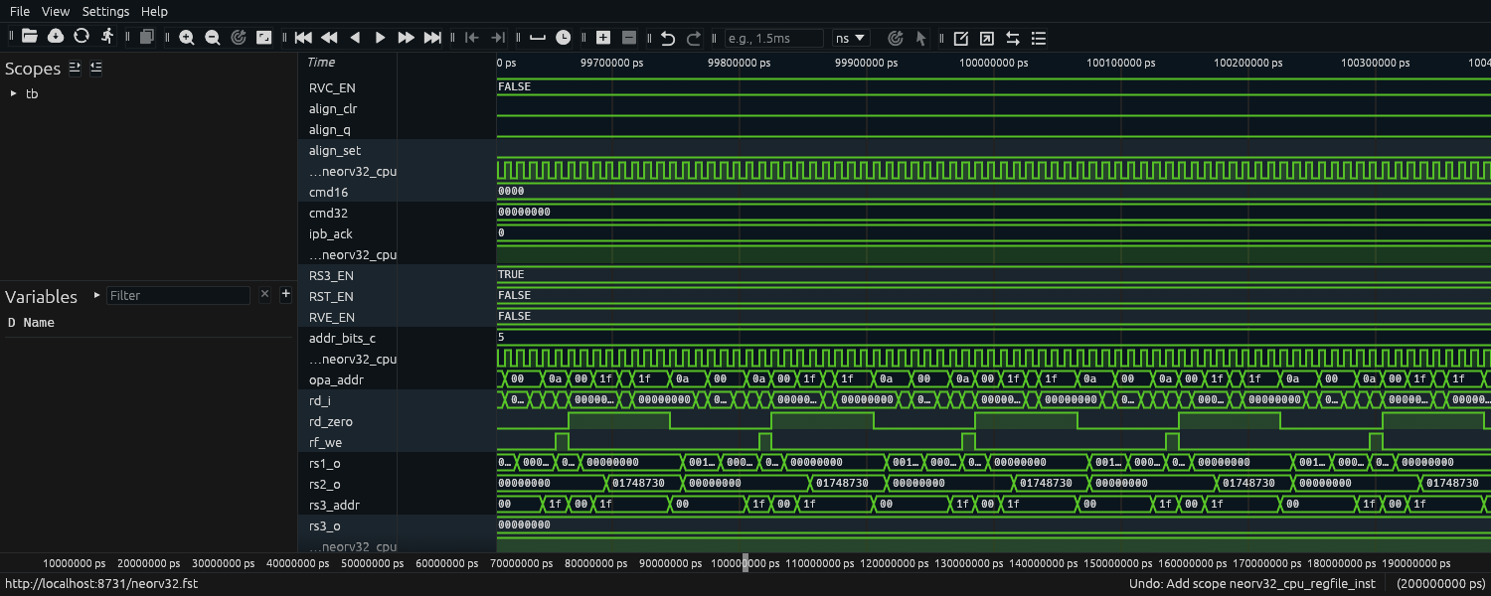Select the ipb_ack signal
This screenshot has height=596, width=1491.
pos(332,233)
